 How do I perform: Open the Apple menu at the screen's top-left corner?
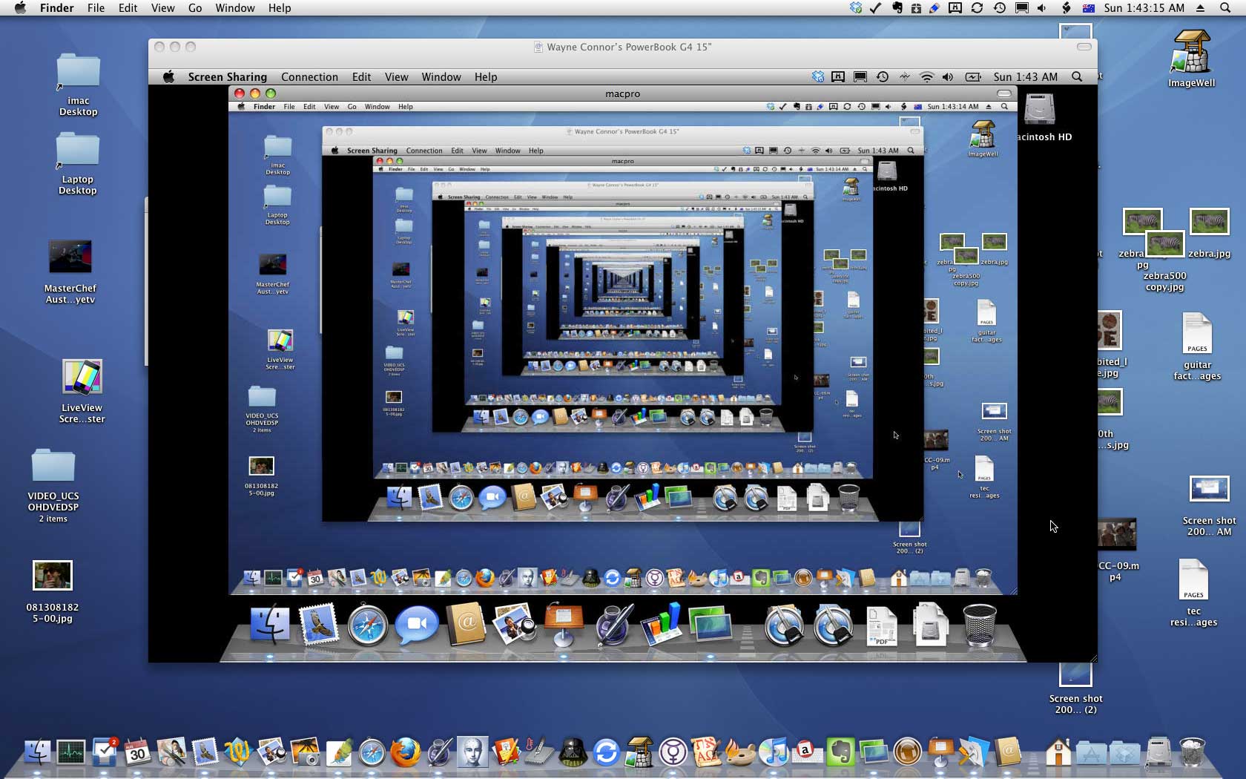coord(20,8)
